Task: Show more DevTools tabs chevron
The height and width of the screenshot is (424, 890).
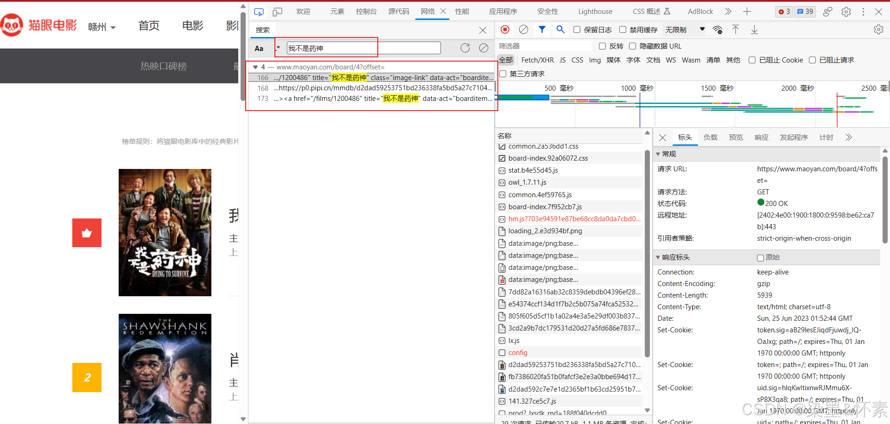Action: click(728, 12)
